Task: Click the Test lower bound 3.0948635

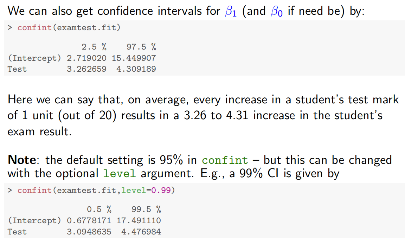Action: [89, 232]
